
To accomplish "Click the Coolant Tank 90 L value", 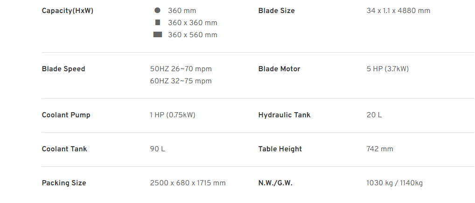I will (x=158, y=149).
